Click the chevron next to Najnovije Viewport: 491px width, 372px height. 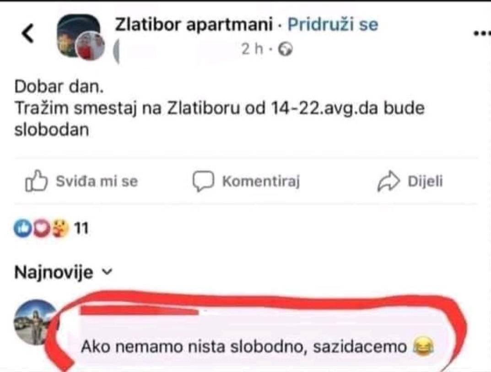108,272
